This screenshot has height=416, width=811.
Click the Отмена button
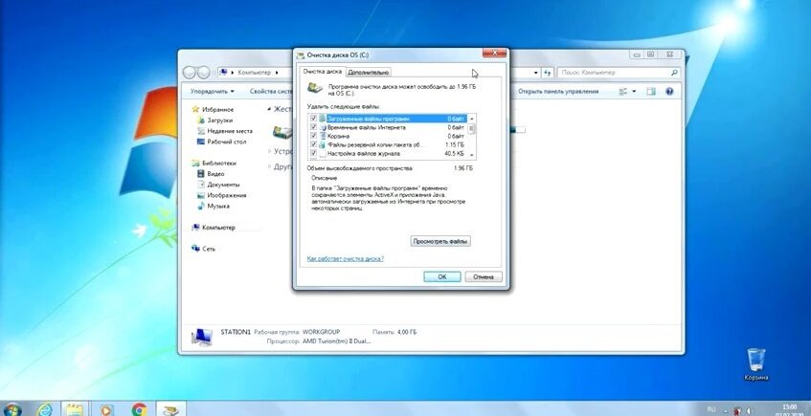[484, 277]
